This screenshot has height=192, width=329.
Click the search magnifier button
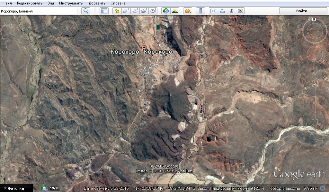point(85,11)
